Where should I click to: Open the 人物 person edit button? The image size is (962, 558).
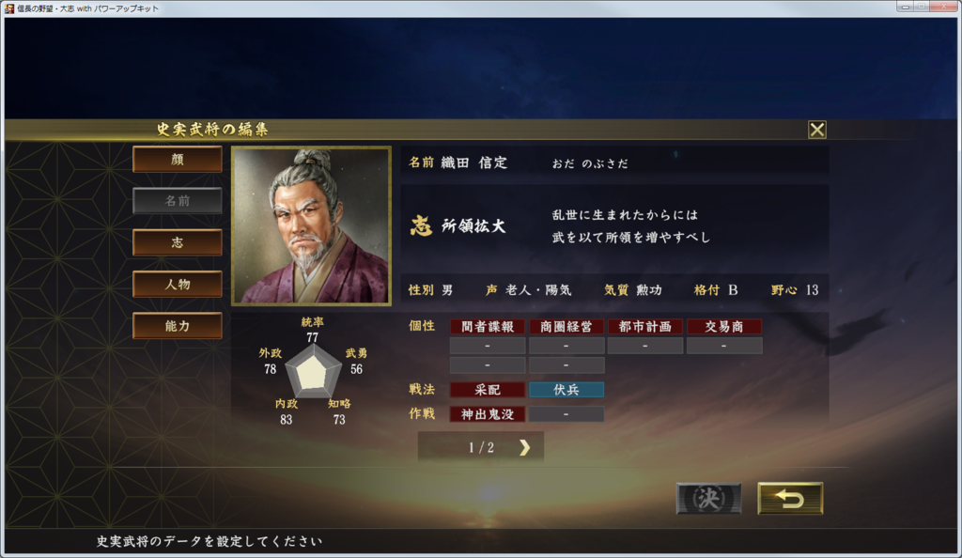tap(178, 284)
